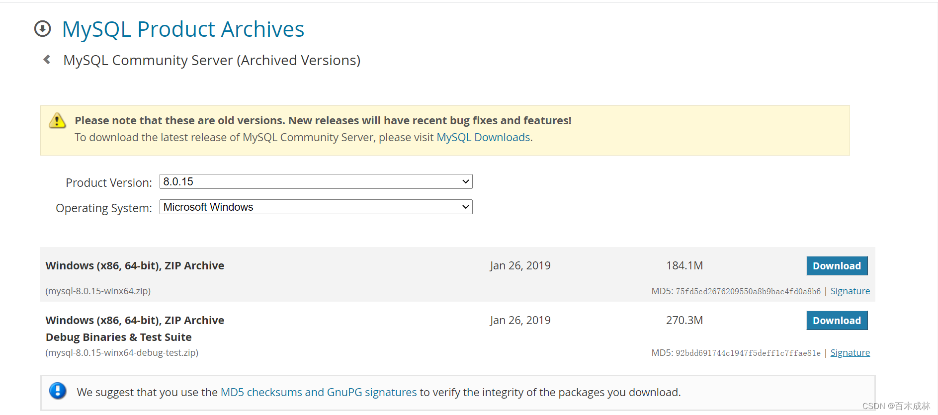This screenshot has height=415, width=938.
Task: Click the Jan 26, 2019 date of 270.3M archive
Action: (520, 321)
